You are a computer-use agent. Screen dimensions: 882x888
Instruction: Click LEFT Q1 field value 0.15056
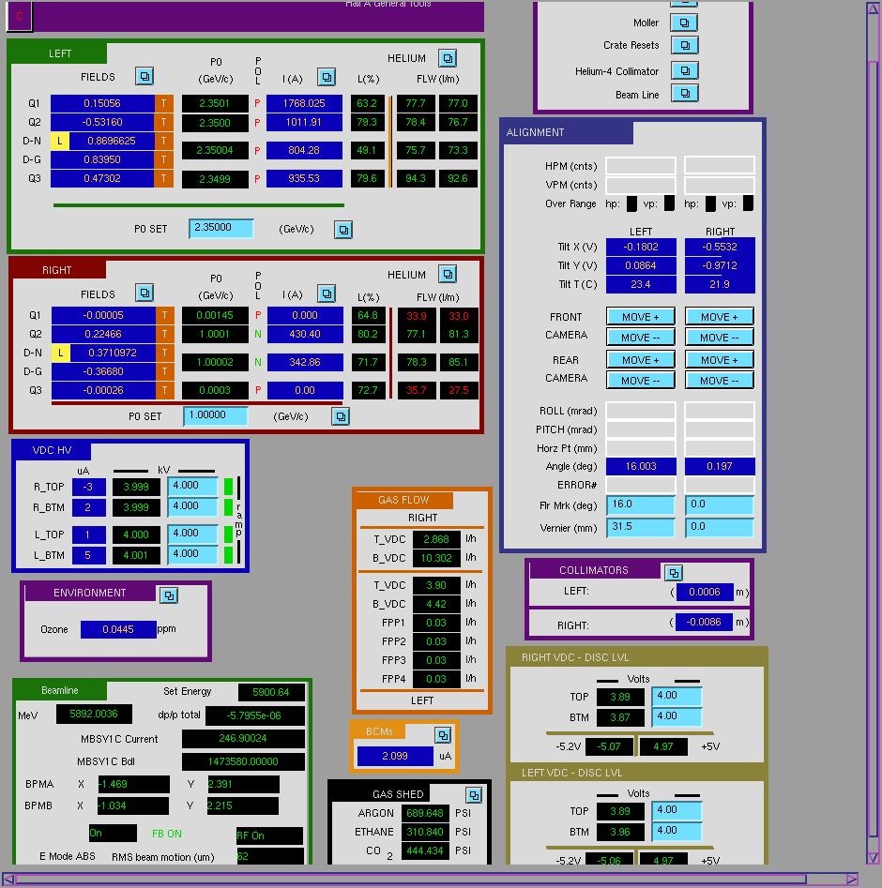click(x=102, y=103)
